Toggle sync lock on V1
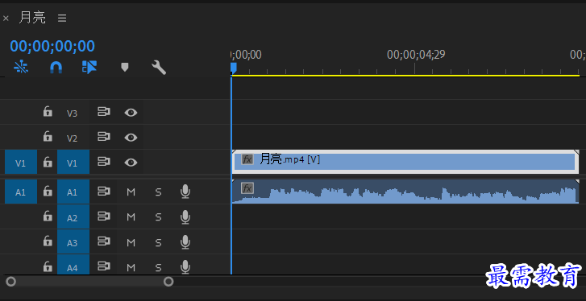The width and height of the screenshot is (586, 301). point(104,162)
